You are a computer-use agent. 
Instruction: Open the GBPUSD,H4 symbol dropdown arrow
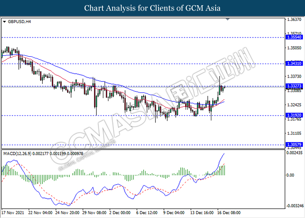coord(5,22)
